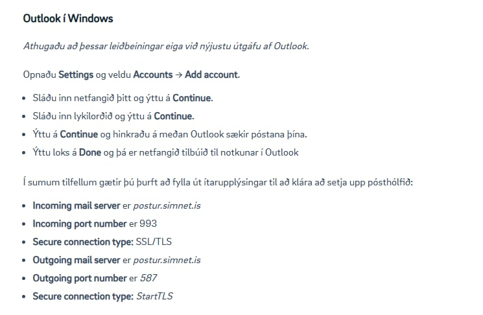Click "Continue" in the netfangið step

pos(192,98)
